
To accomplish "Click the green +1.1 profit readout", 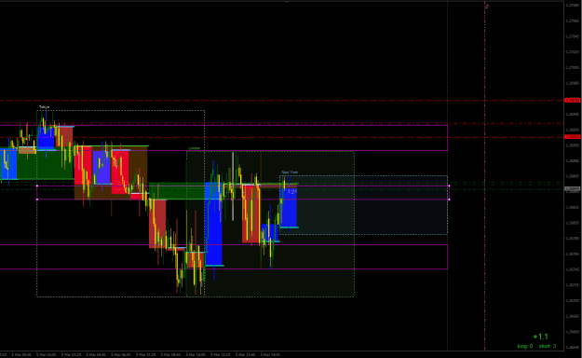I will (540, 337).
